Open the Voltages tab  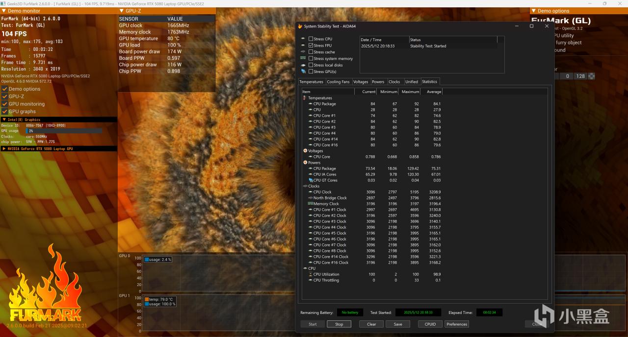pyautogui.click(x=361, y=82)
